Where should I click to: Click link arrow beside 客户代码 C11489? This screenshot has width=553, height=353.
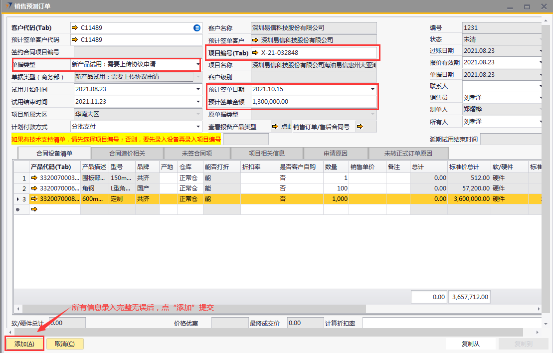click(75, 27)
